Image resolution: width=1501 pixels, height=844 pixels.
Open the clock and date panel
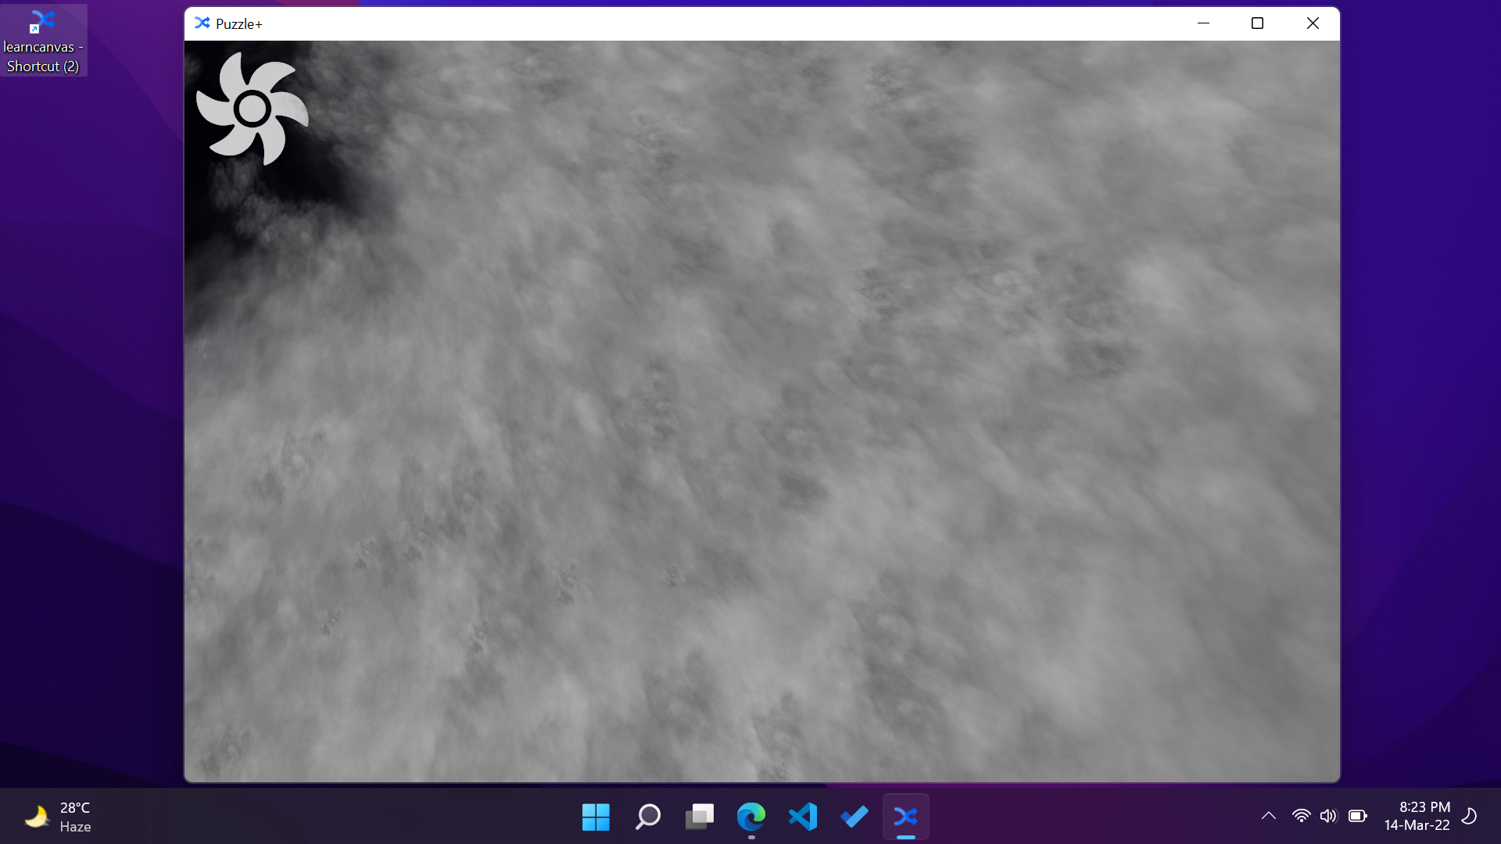1417,816
